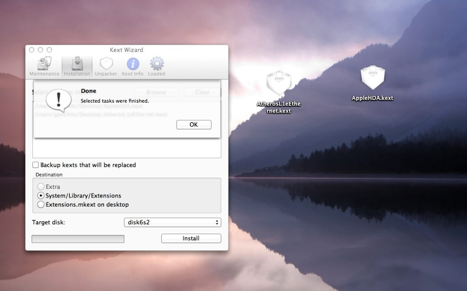Show the Kext Info panel

pyautogui.click(x=133, y=67)
